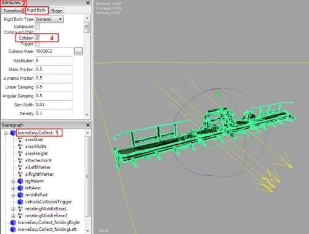Click the attacherJoint transform group icon
The image size is (309, 234).
click(x=20, y=160)
